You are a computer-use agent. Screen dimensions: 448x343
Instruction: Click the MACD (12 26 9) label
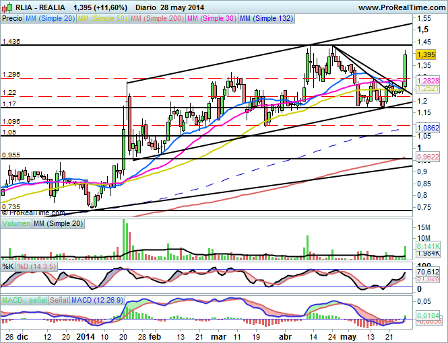point(97,299)
